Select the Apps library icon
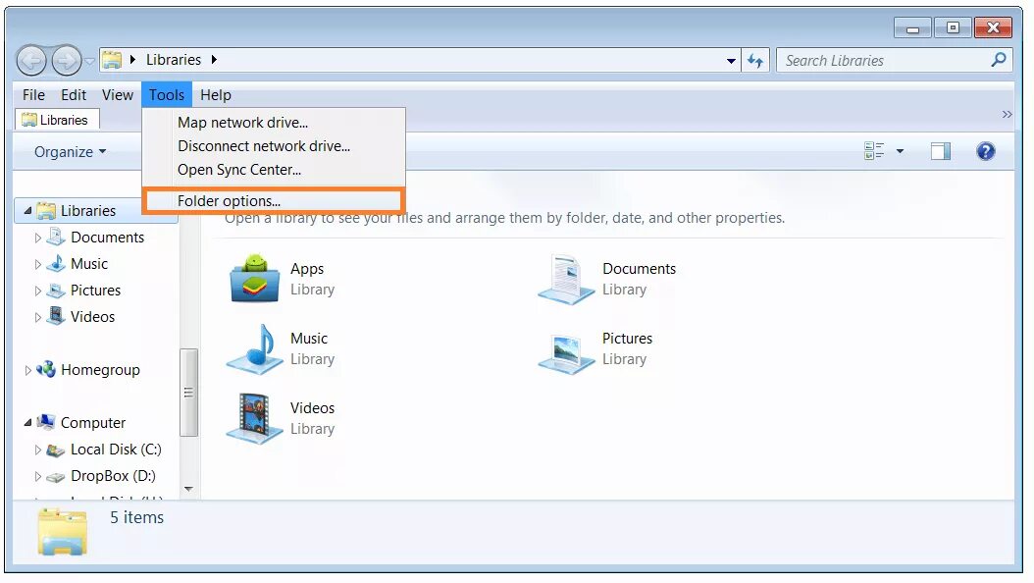 tap(254, 279)
